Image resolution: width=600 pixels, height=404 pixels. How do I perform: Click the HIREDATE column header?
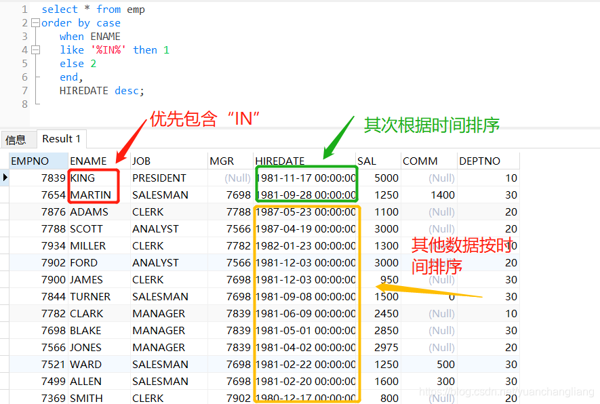tap(304, 161)
